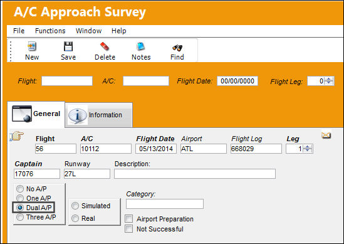Click the Find binoculars icon
Viewport: 344px width, 244px height.
177,47
